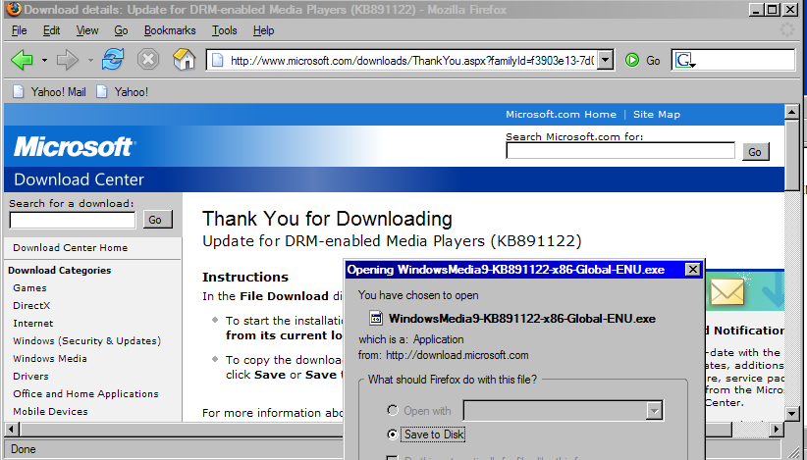This screenshot has width=807, height=460.
Task: Open Office and Home Applications category
Action: (86, 393)
